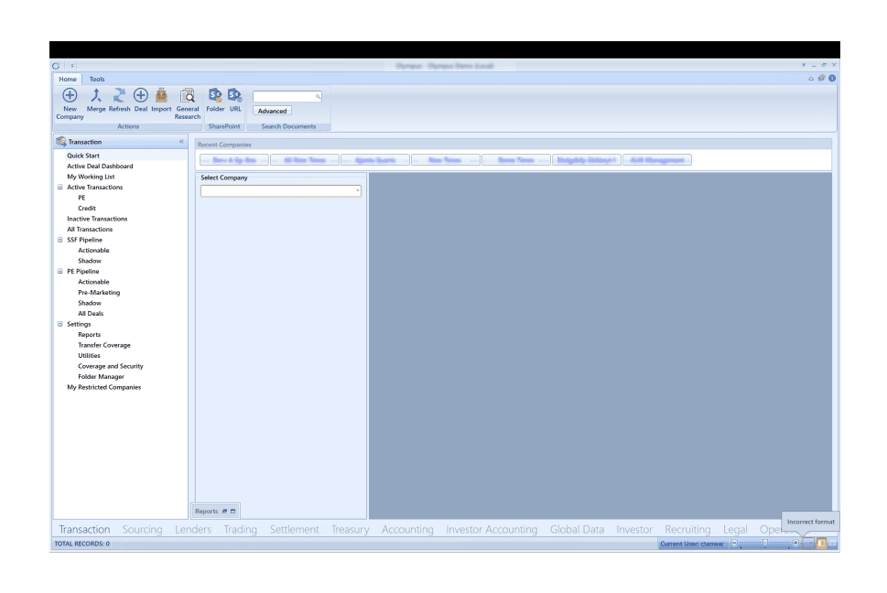
Task: Click the Merge action icon
Action: 95,95
